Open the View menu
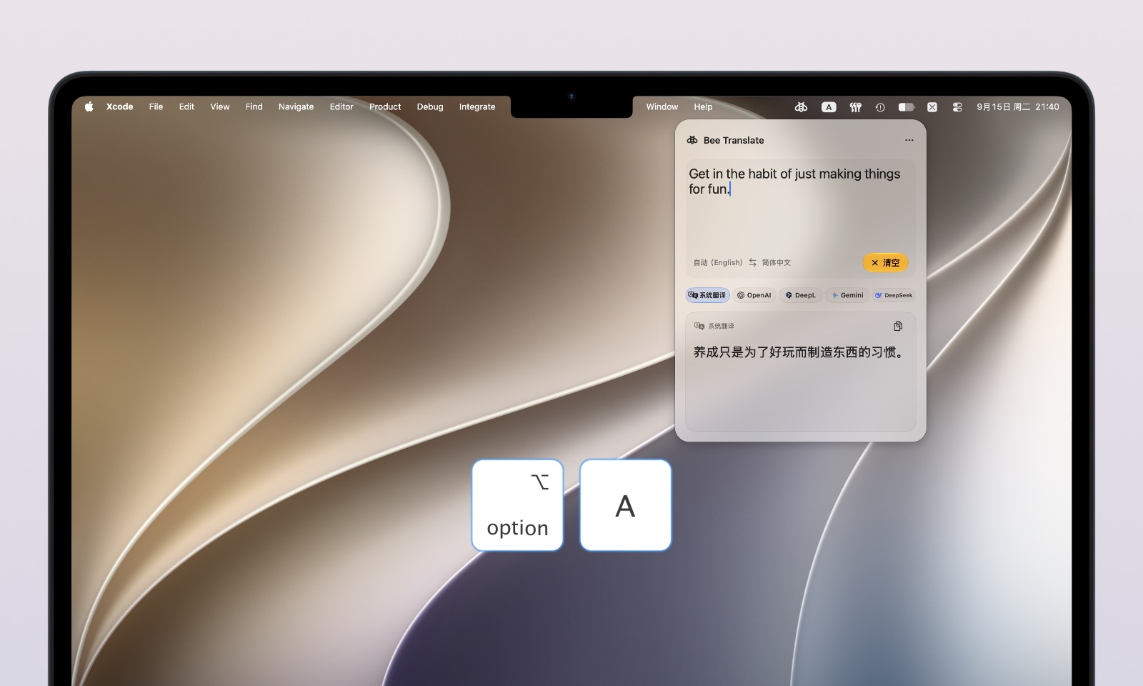 click(220, 106)
